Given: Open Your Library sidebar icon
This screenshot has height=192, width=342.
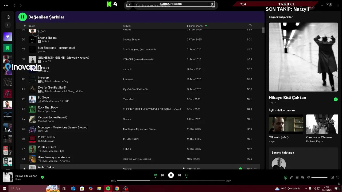Looking at the screenshot, I should (7, 17).
